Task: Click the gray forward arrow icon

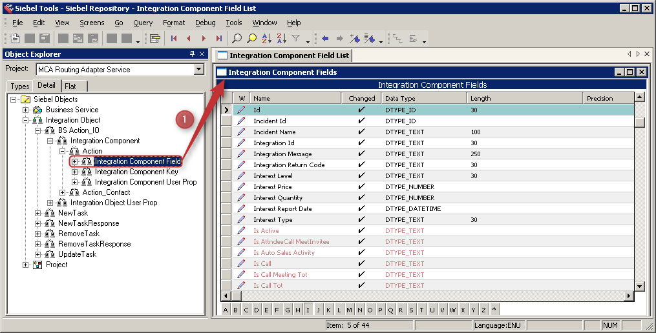Action: pos(340,39)
